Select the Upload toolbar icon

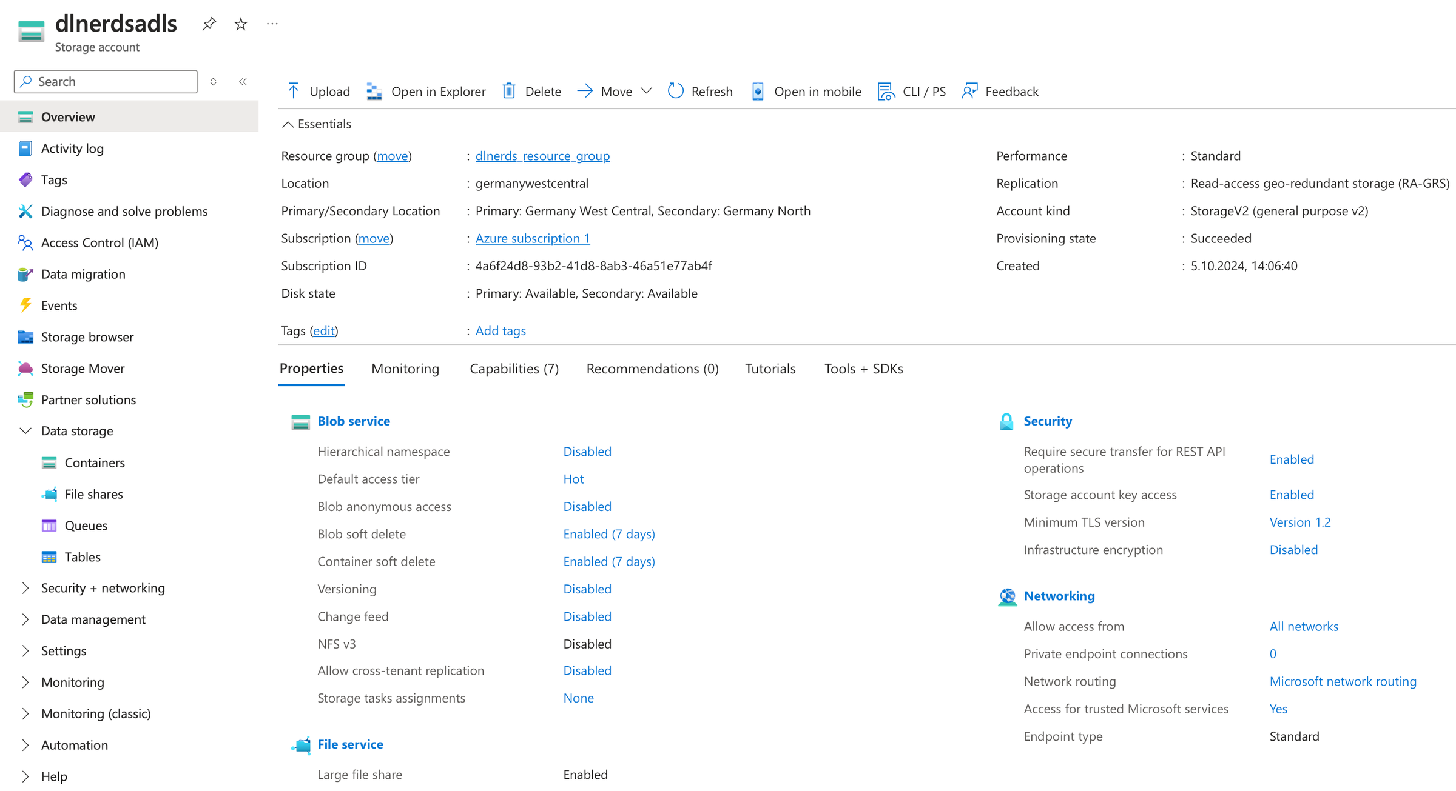[x=293, y=90]
